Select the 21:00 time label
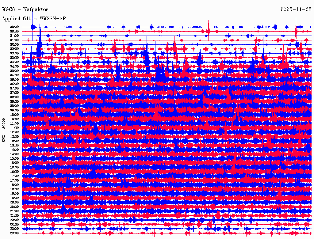Image resolution: width=314 pixels, height=239 pixels. [14, 211]
